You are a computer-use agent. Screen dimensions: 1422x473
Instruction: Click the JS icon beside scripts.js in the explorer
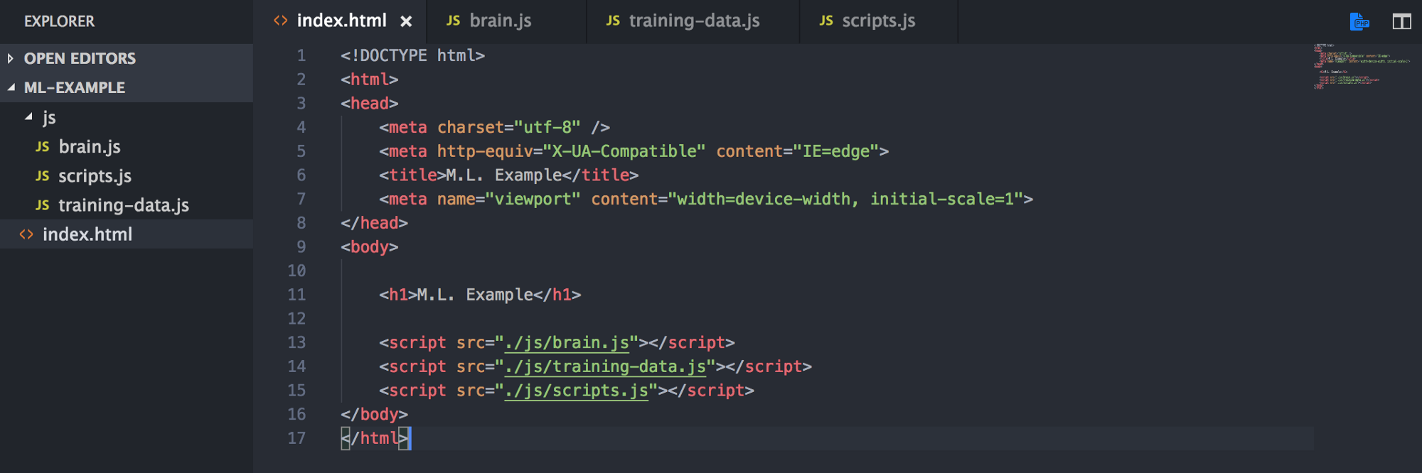(43, 176)
